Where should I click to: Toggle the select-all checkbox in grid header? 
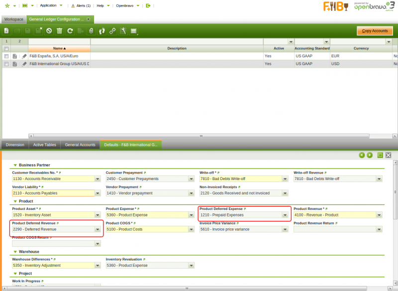click(6, 49)
